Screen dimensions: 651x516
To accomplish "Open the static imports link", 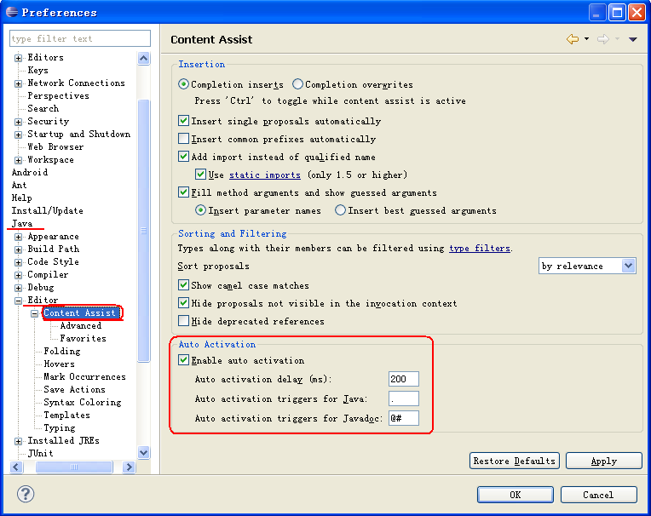I will point(265,175).
